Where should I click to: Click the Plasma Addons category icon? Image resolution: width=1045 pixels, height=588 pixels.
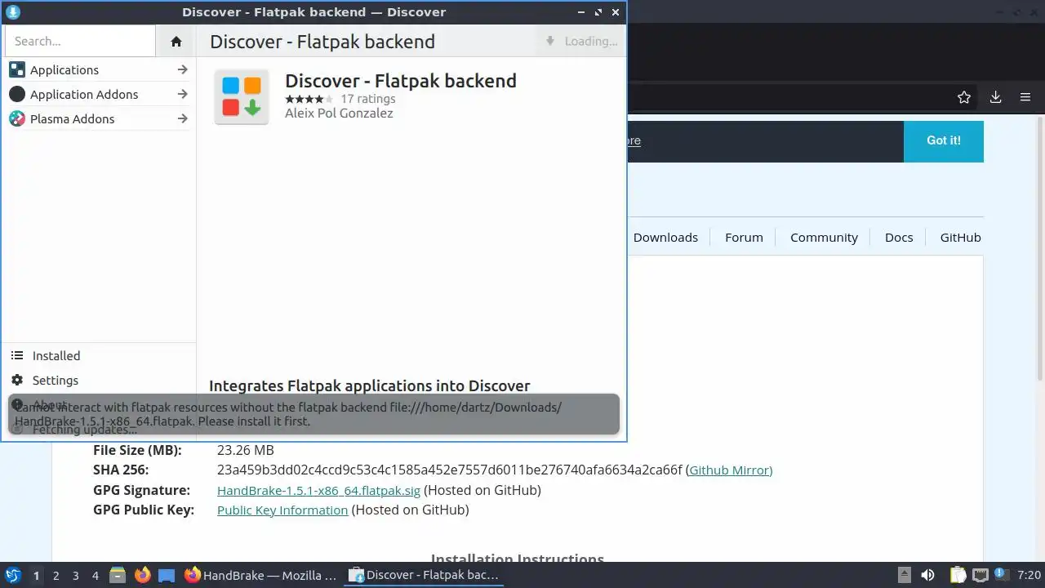pyautogui.click(x=17, y=118)
